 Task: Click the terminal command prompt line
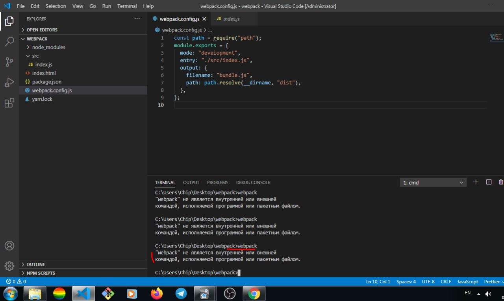pyautogui.click(x=198, y=273)
